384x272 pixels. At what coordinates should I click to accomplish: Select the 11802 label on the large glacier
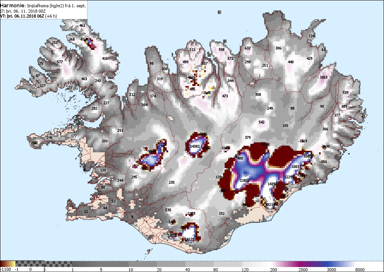(245, 181)
